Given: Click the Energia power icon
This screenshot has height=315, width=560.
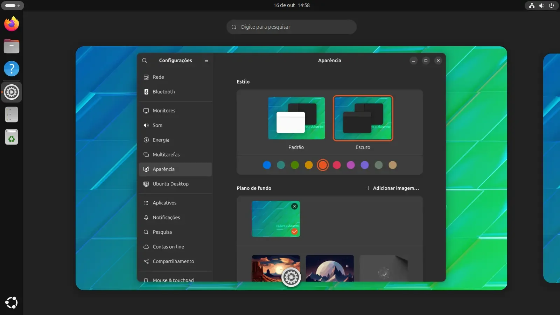Looking at the screenshot, I should [x=146, y=140].
